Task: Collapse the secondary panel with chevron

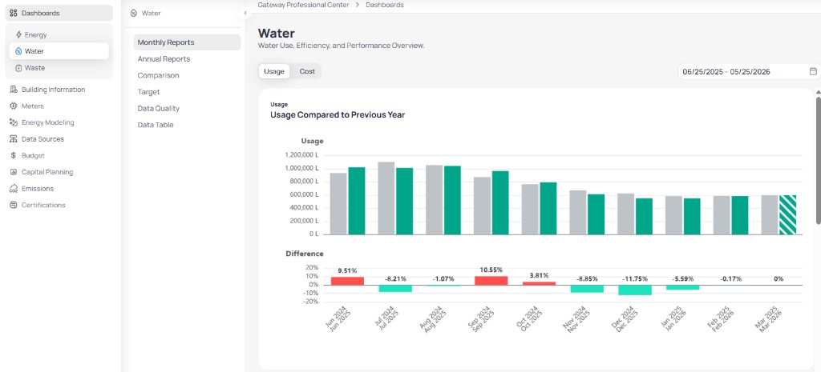Action: (245, 13)
